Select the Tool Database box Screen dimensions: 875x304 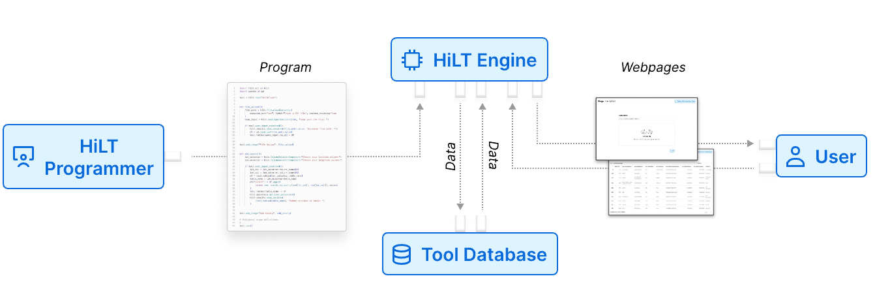[x=469, y=254]
